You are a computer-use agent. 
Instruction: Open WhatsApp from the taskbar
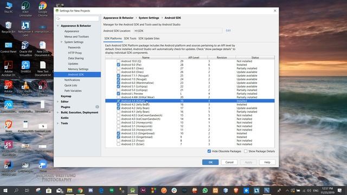click(205, 190)
